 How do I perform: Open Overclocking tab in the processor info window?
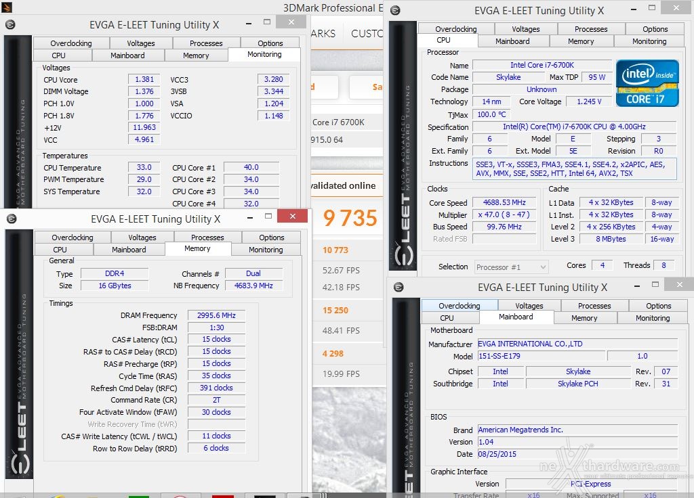(x=456, y=28)
